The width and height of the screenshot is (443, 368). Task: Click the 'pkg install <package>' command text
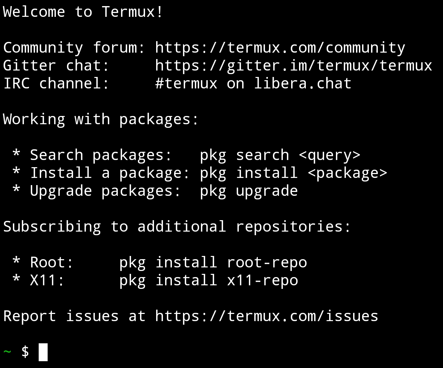[x=294, y=173]
